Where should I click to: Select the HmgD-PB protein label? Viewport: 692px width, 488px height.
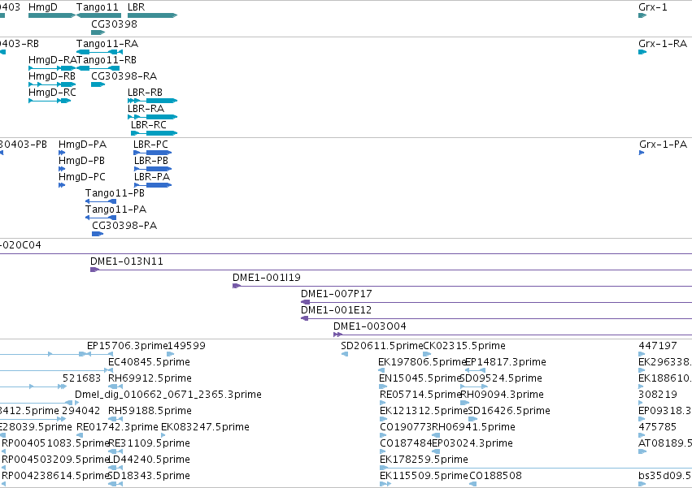[81, 161]
